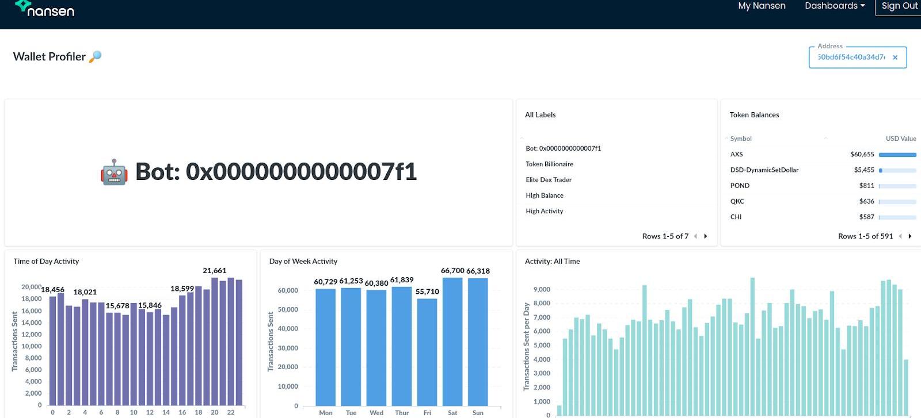Image resolution: width=921 pixels, height=418 pixels.
Task: Go to previous page of All Labels
Action: coord(695,236)
